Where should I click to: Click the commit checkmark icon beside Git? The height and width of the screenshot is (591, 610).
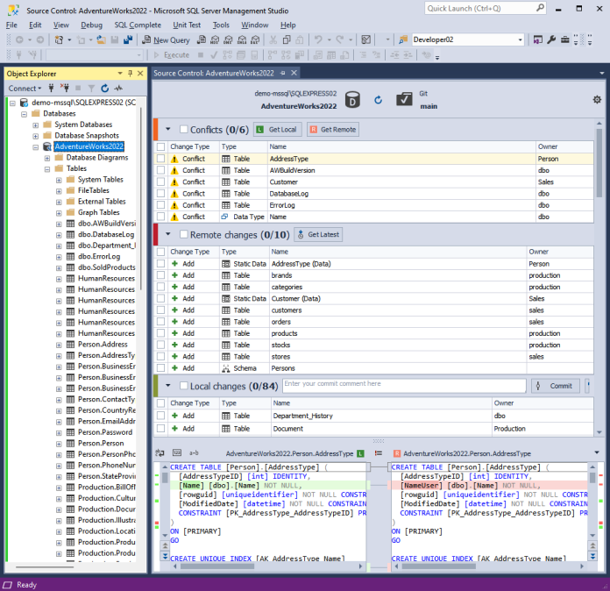tap(404, 99)
